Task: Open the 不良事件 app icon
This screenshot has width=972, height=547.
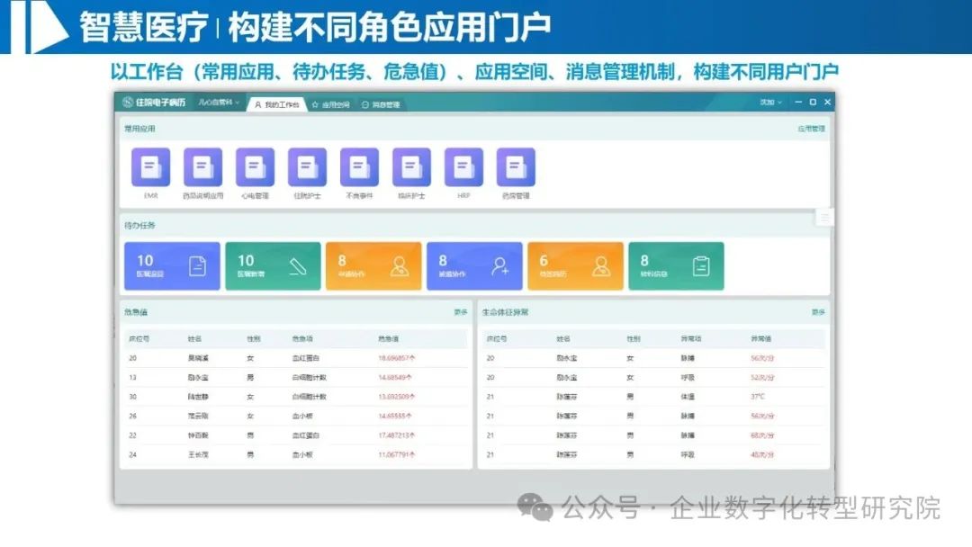Action: [x=359, y=167]
